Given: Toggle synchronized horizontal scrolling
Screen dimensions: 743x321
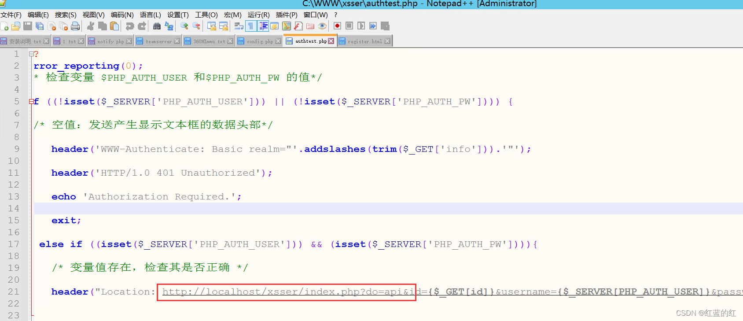Looking at the screenshot, I should (x=224, y=26).
